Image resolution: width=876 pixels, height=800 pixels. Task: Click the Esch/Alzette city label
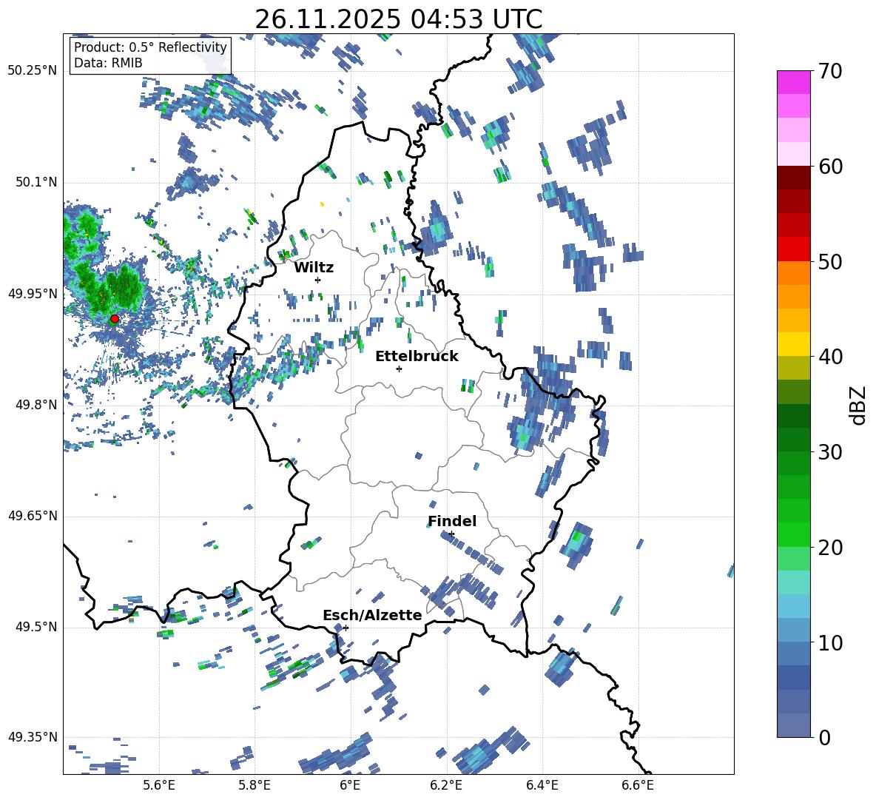[372, 615]
